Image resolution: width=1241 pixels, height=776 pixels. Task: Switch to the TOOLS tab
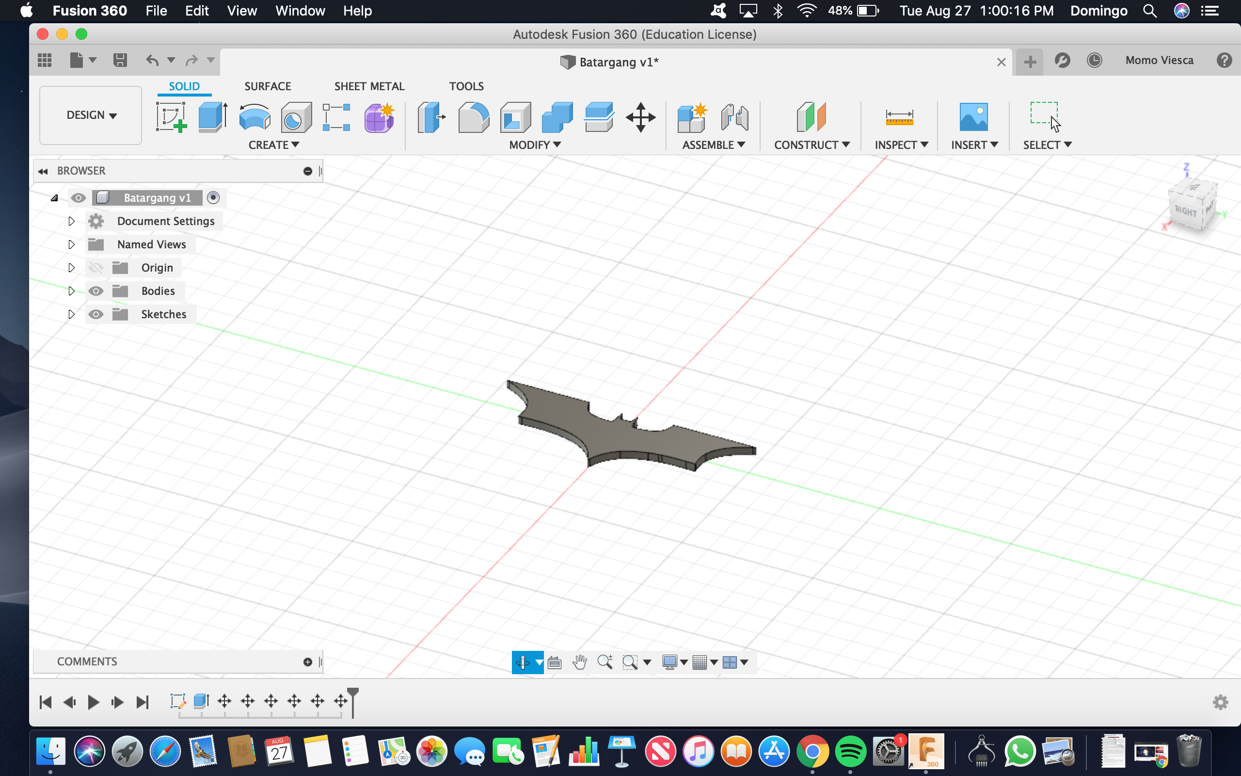pyautogui.click(x=466, y=86)
